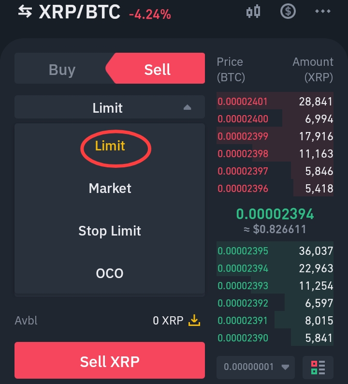The height and width of the screenshot is (384, 348).
Task: Open the candlestick chart icon
Action: coord(253,11)
